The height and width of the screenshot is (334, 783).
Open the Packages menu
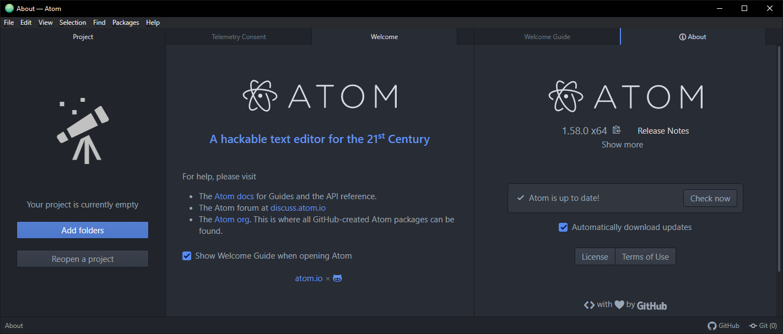click(126, 23)
